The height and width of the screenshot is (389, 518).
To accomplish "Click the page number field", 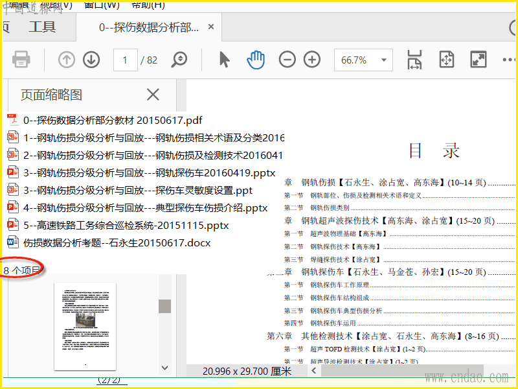I will click(125, 60).
